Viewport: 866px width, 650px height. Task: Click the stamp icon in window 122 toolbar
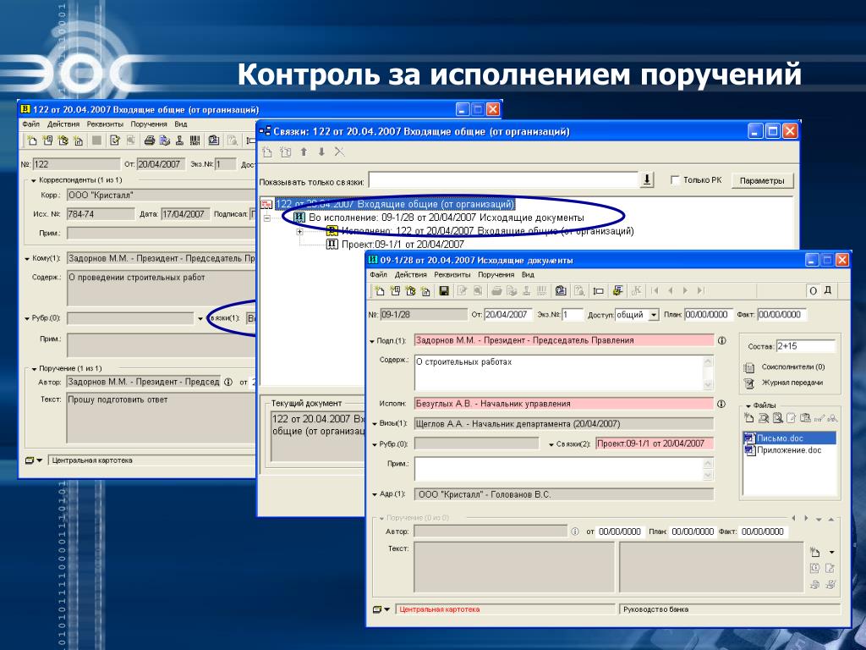point(179,140)
